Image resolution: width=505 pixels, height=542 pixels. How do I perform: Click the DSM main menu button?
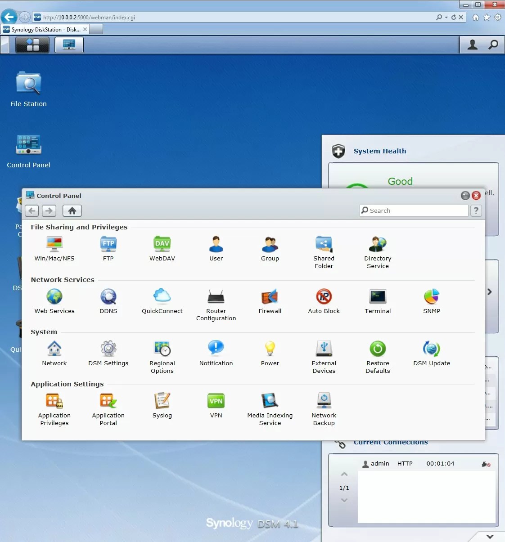[32, 45]
